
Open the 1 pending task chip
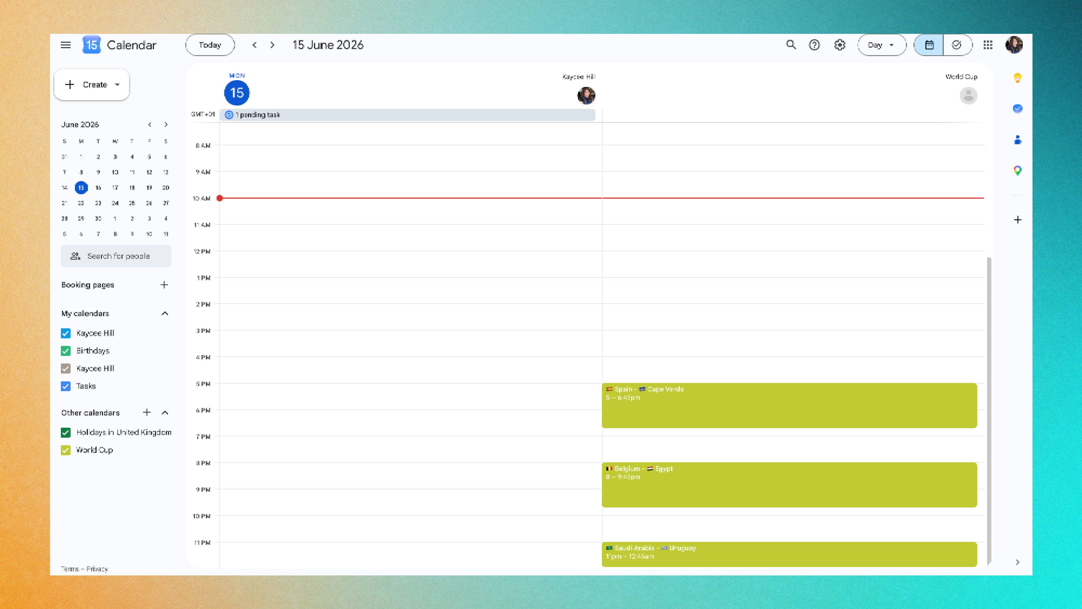coord(407,115)
